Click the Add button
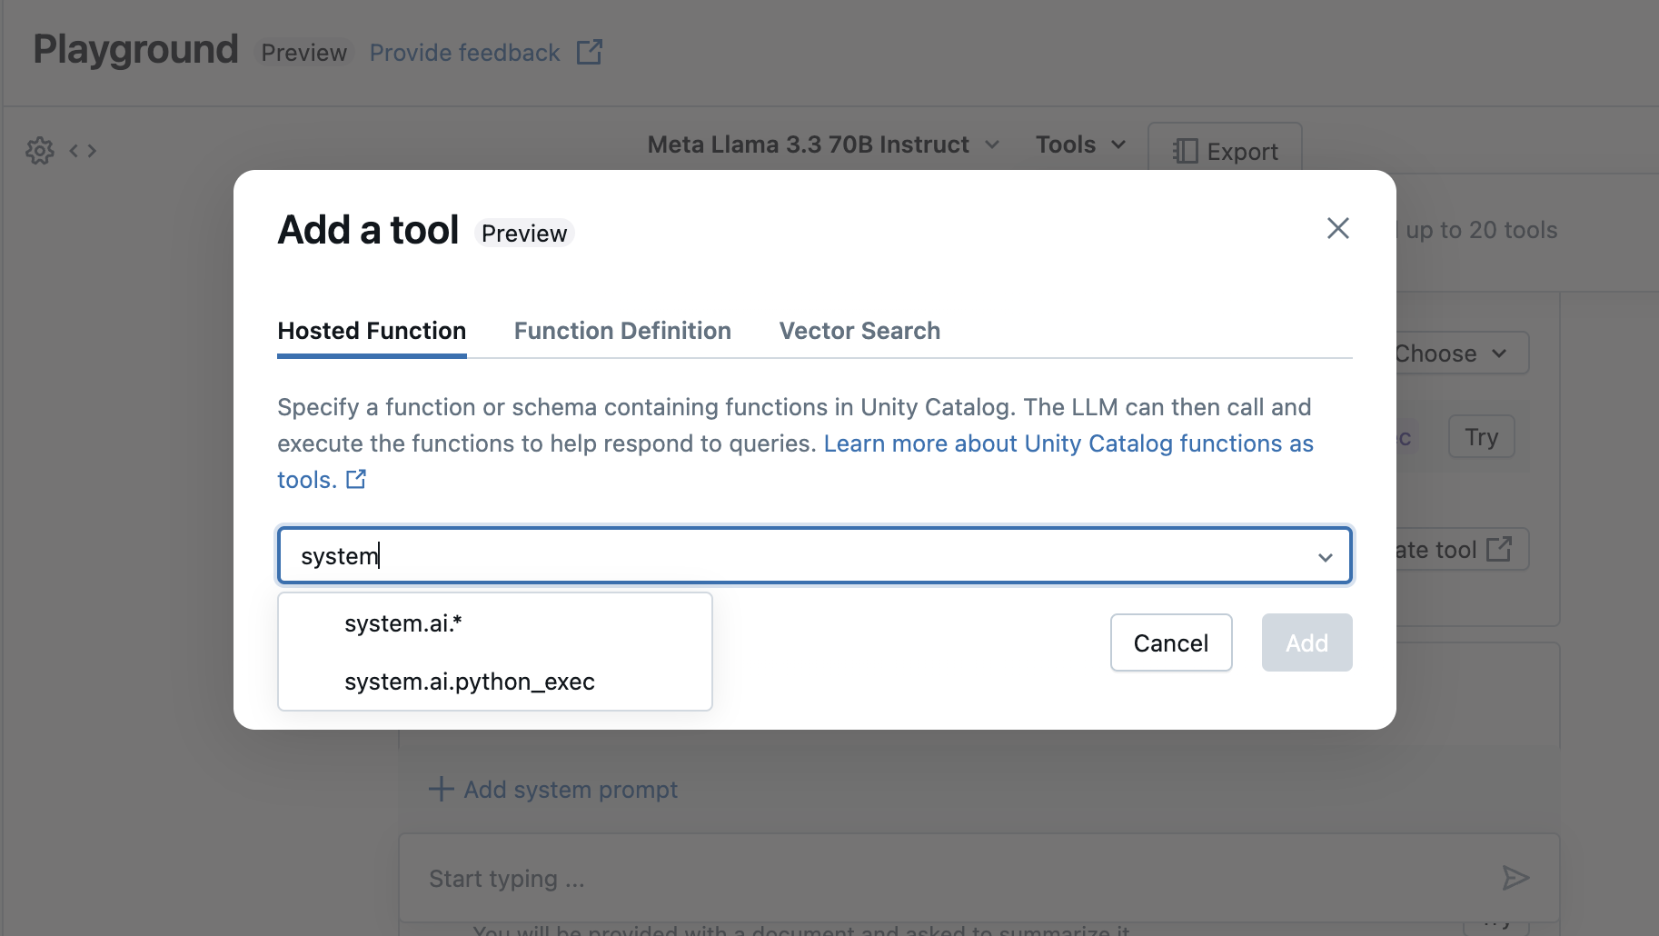 pyautogui.click(x=1306, y=643)
